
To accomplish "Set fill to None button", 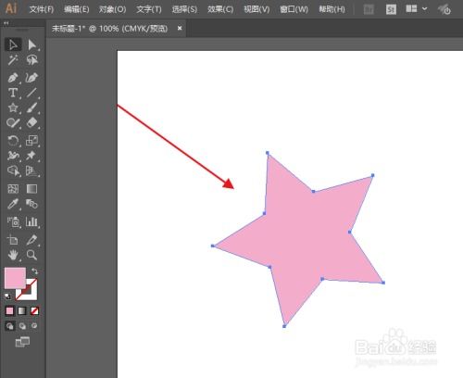I will coord(34,310).
